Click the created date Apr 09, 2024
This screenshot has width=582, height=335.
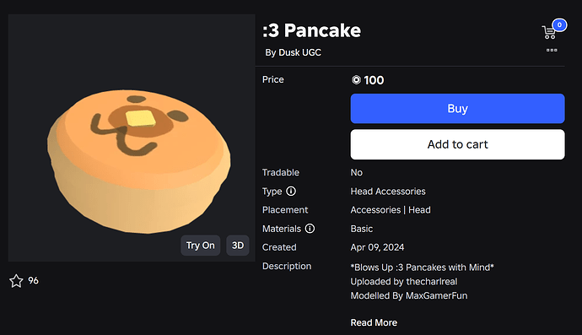377,247
